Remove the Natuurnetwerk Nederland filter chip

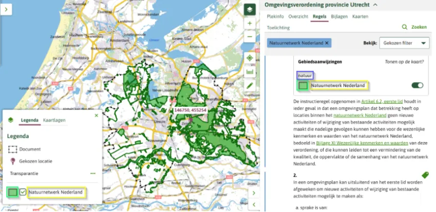click(327, 43)
